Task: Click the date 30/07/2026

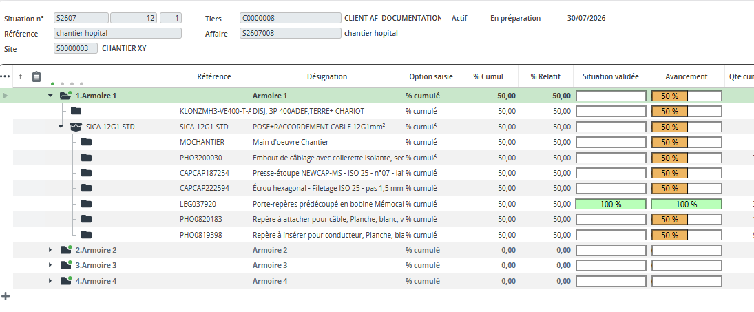Action: tap(586, 19)
